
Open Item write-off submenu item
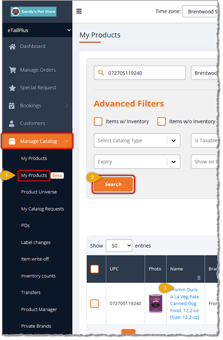[35, 259]
